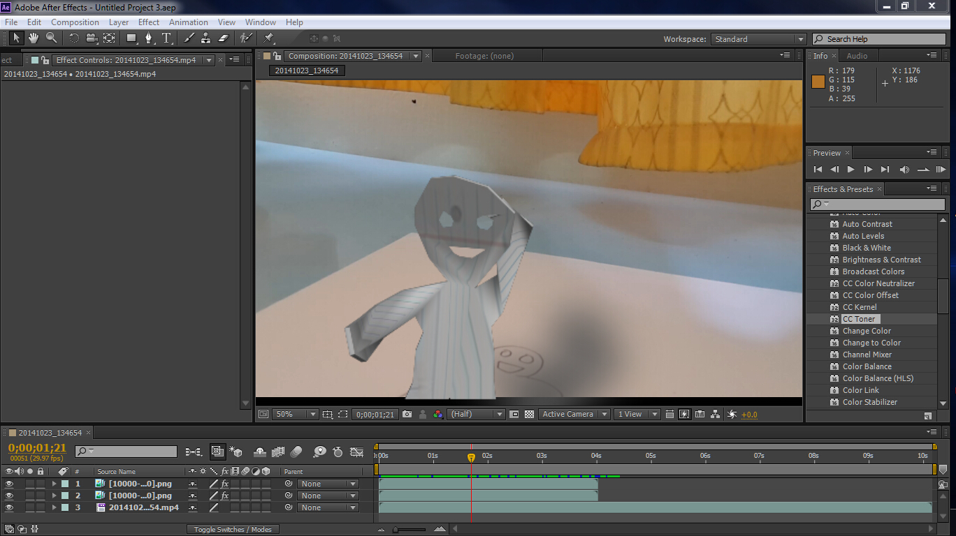Toggle the effects fx switch on layer 1
The image size is (956, 536).
[x=225, y=484]
